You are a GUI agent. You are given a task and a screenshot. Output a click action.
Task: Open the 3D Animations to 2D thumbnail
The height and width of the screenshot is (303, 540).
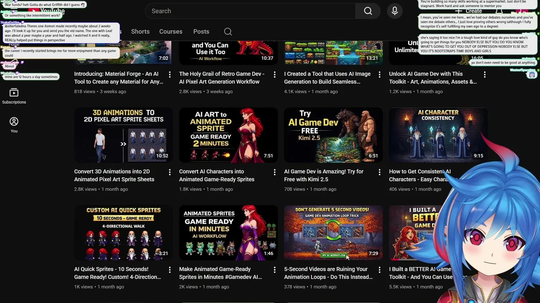pos(123,135)
